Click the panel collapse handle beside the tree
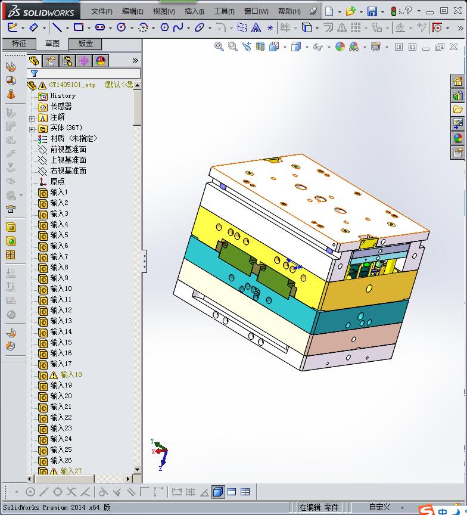 coord(144,262)
